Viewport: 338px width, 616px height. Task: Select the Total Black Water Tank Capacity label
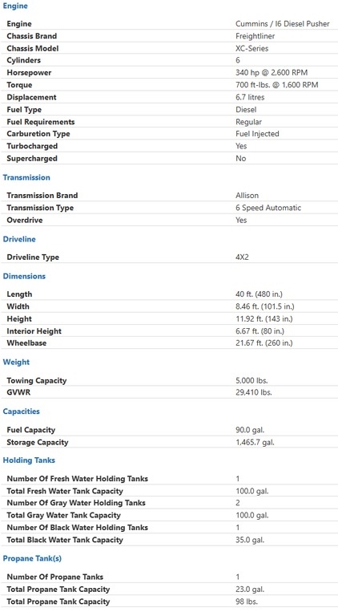[65, 540]
